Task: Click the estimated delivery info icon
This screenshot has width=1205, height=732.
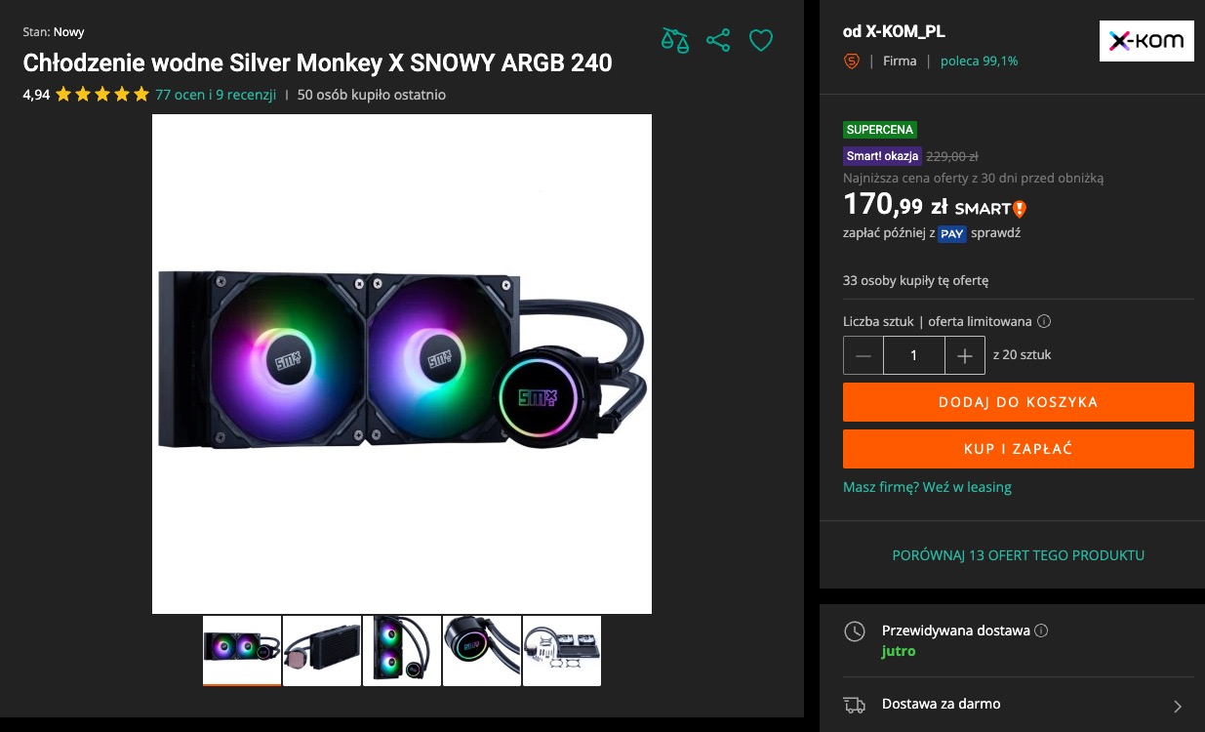Action: click(x=1041, y=630)
